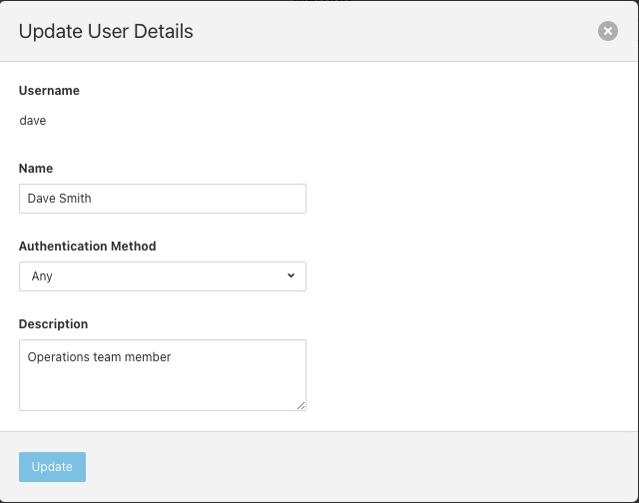Select the "Any" value in dropdown
The width and height of the screenshot is (639, 503).
coord(42,276)
